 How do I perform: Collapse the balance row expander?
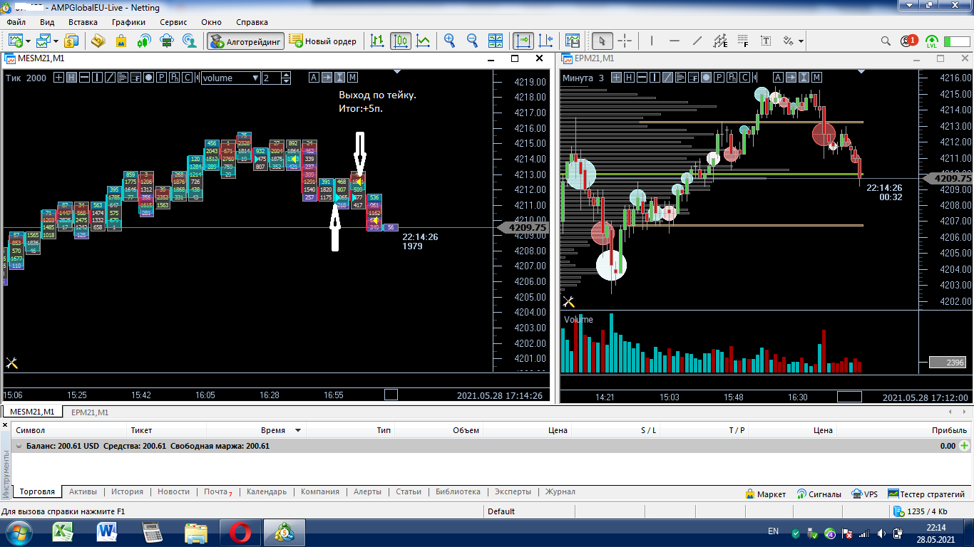tap(19, 446)
